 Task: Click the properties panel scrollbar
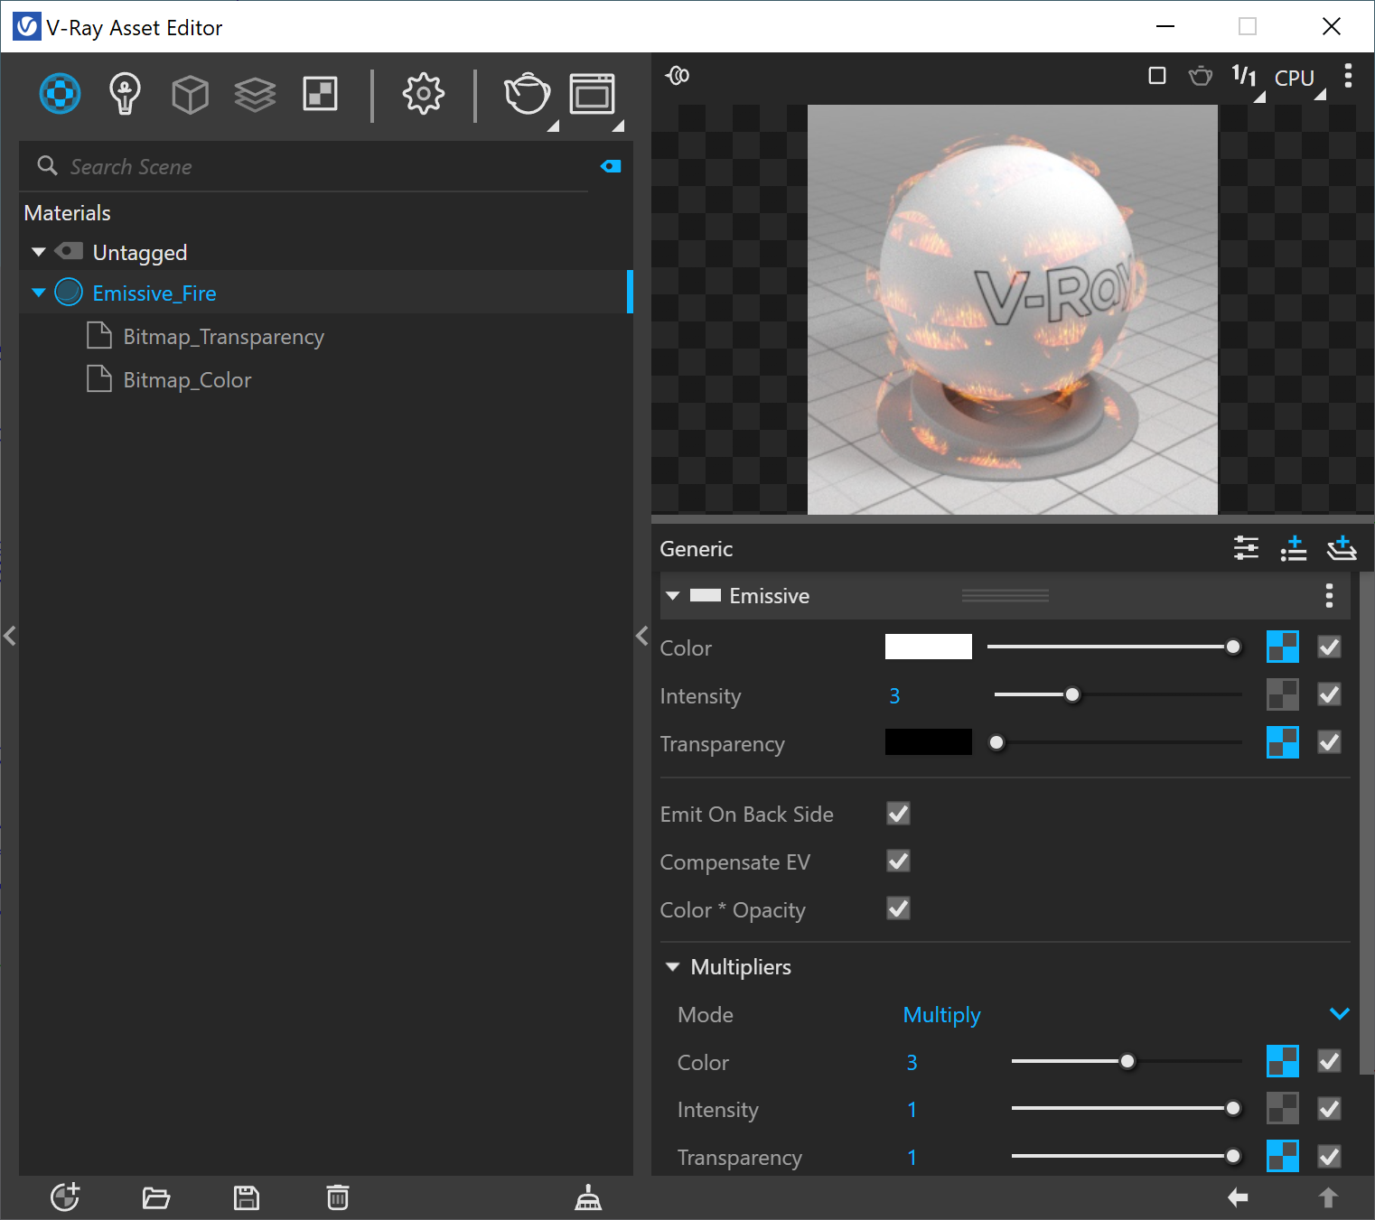coord(1367,823)
